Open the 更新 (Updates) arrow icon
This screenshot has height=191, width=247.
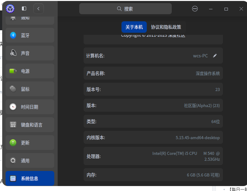pyautogui.click(x=13, y=143)
